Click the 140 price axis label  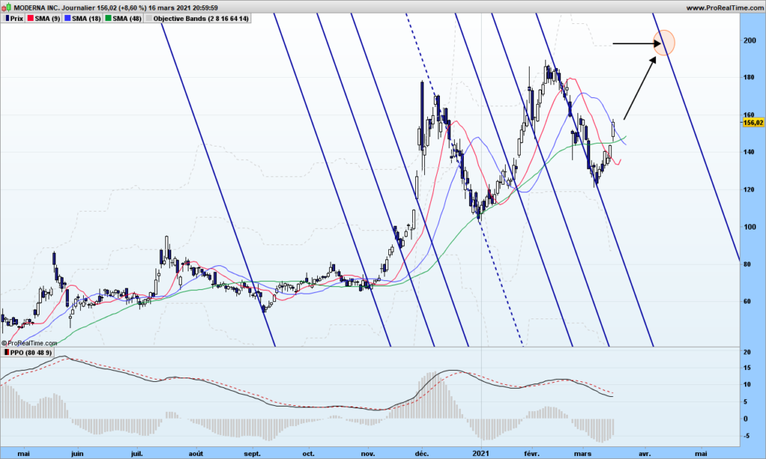[750, 152]
